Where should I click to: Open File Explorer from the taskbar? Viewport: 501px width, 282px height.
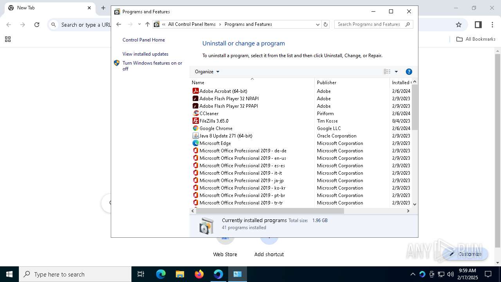(x=180, y=274)
